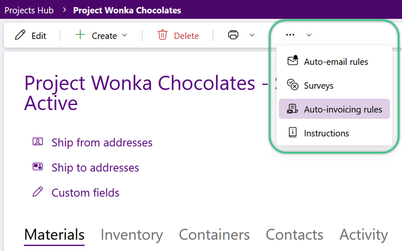Screen dimensions: 402x251
Task: Click the printer icon in toolbar
Action: click(233, 35)
